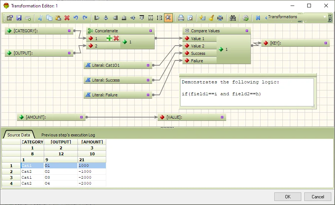Click the Failure input of Compare Values
The width and height of the screenshot is (335, 205).
coord(200,60)
